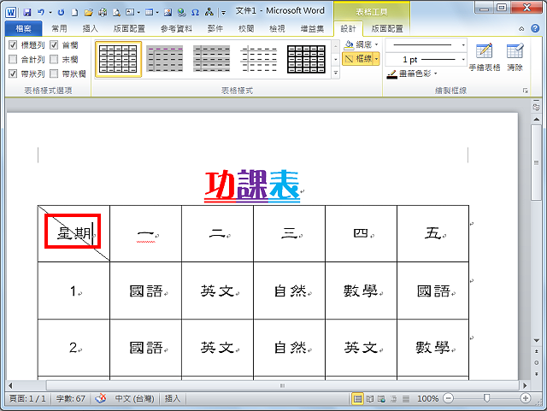The image size is (547, 411).
Task: Toggle the 標題列 header row checkbox
Action: [13, 44]
